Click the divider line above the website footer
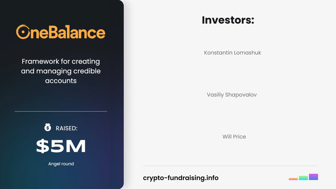This screenshot has height=189, width=336. coord(230,166)
